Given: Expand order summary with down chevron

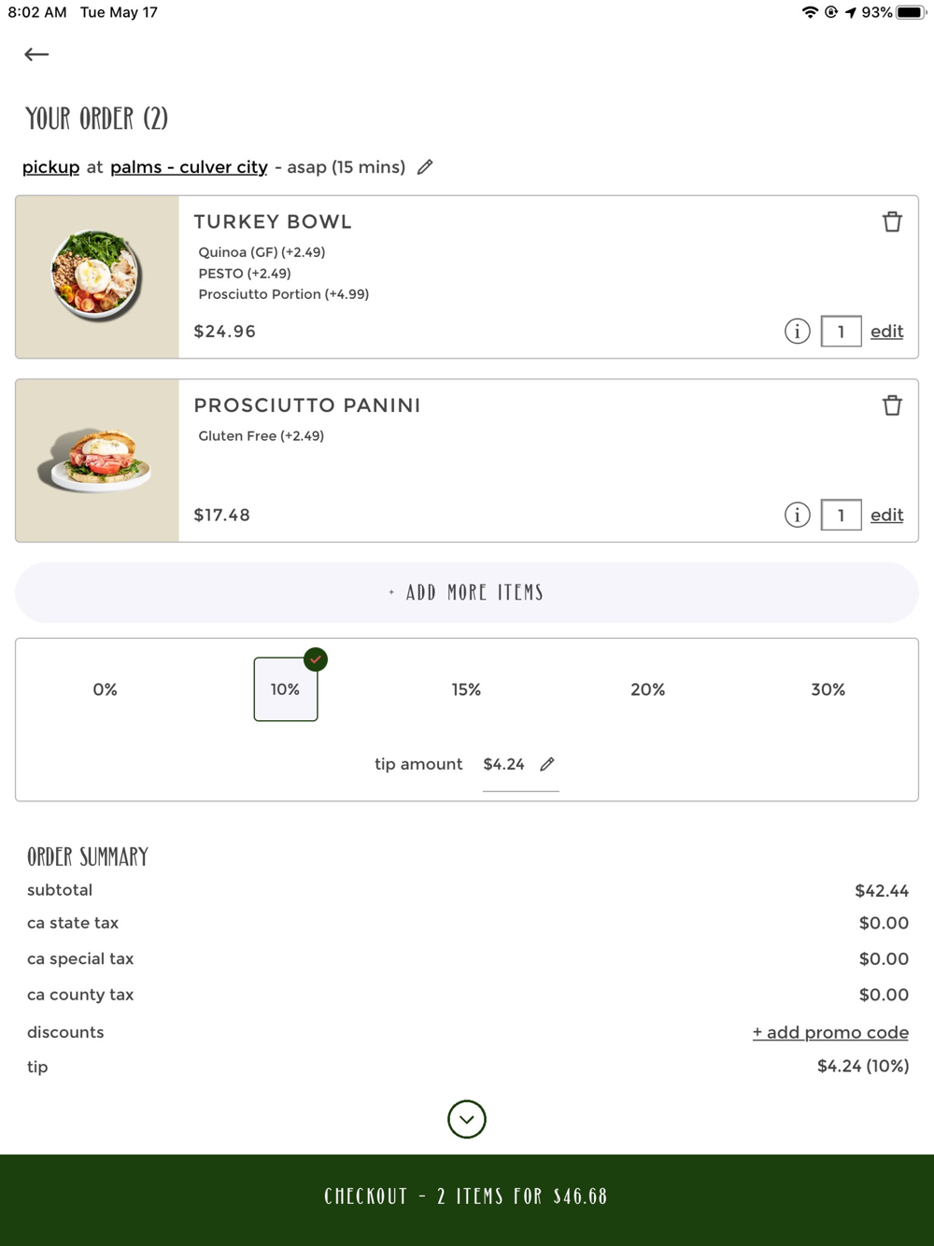Looking at the screenshot, I should pyautogui.click(x=467, y=1119).
